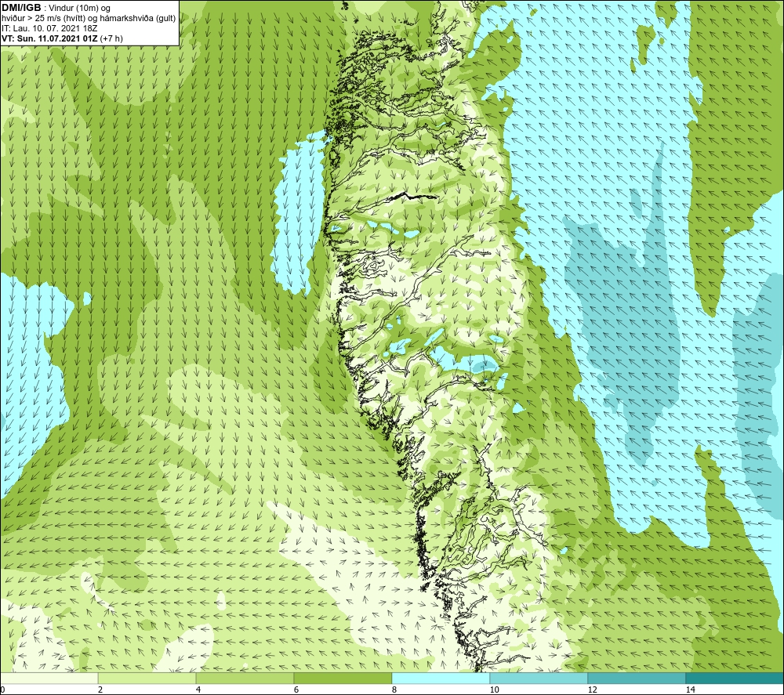Select the teal 10–12 m/s color segment
784x695 pixels.
[539, 678]
